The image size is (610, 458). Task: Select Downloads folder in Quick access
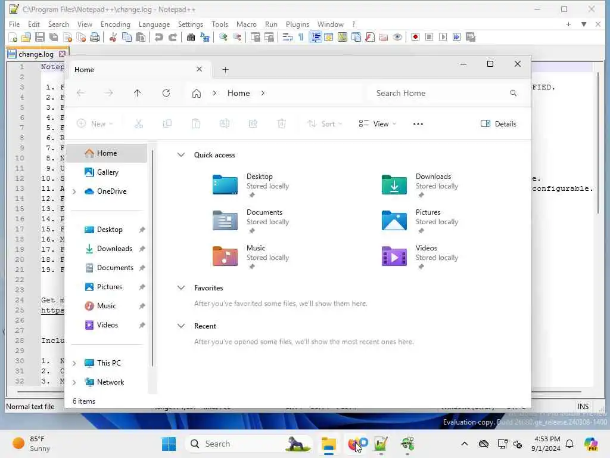click(x=420, y=185)
